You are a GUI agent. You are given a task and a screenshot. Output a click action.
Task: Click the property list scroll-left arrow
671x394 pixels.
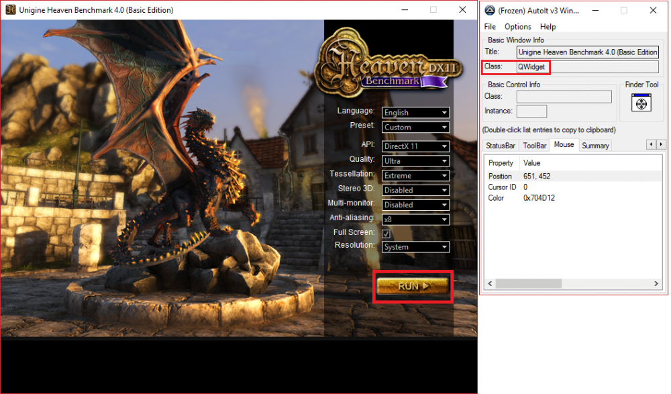pyautogui.click(x=490, y=283)
